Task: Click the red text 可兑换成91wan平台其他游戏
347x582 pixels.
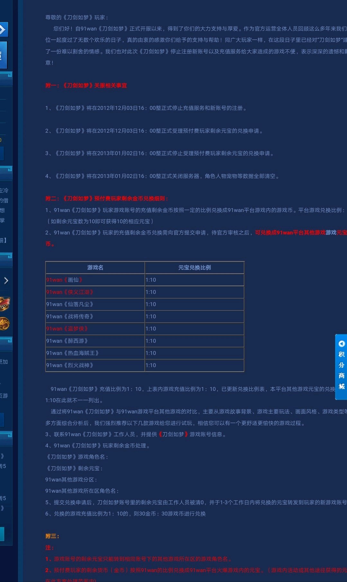Action: (290, 233)
